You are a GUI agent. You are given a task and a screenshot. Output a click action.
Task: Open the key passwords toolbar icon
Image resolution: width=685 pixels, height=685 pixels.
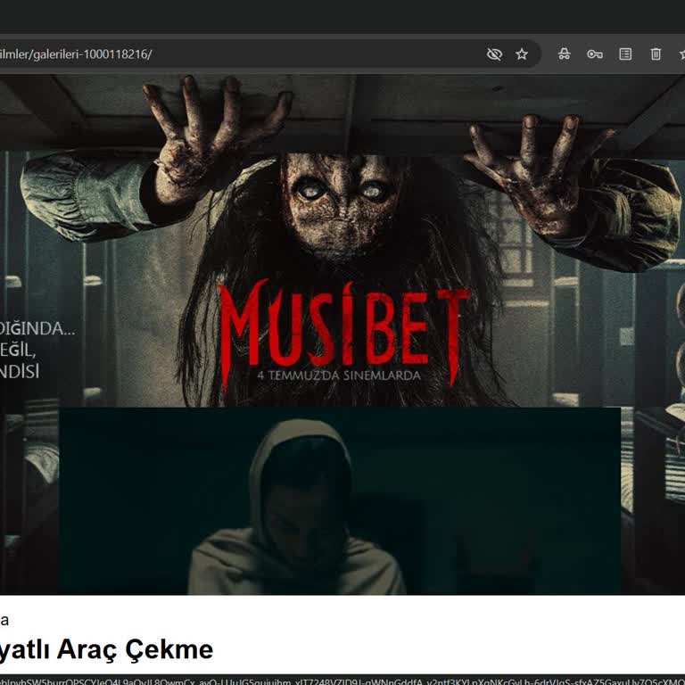coord(595,54)
